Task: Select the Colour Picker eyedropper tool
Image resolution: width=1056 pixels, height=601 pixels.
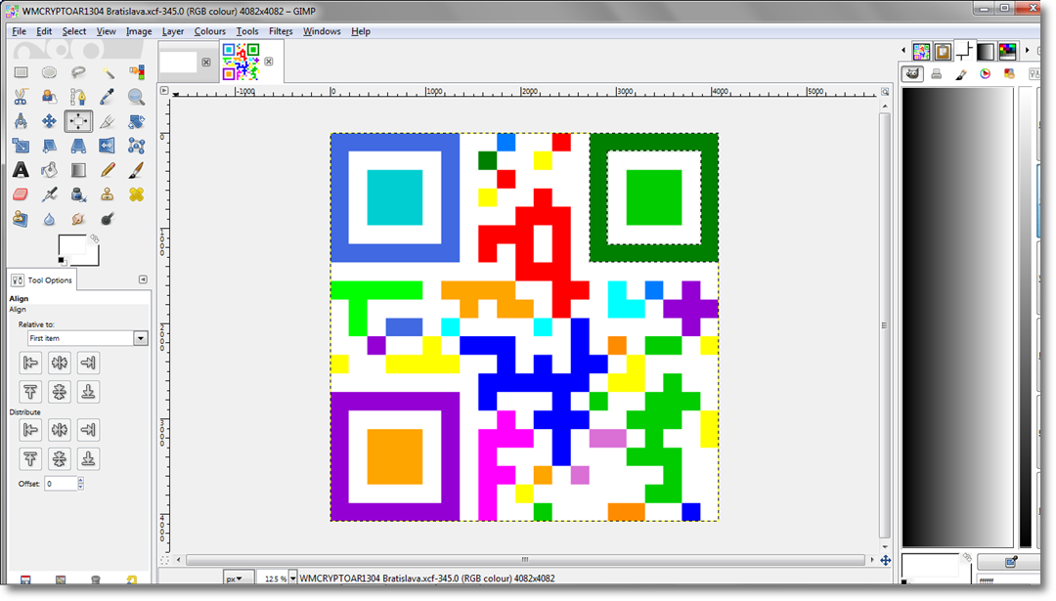Action: click(108, 97)
